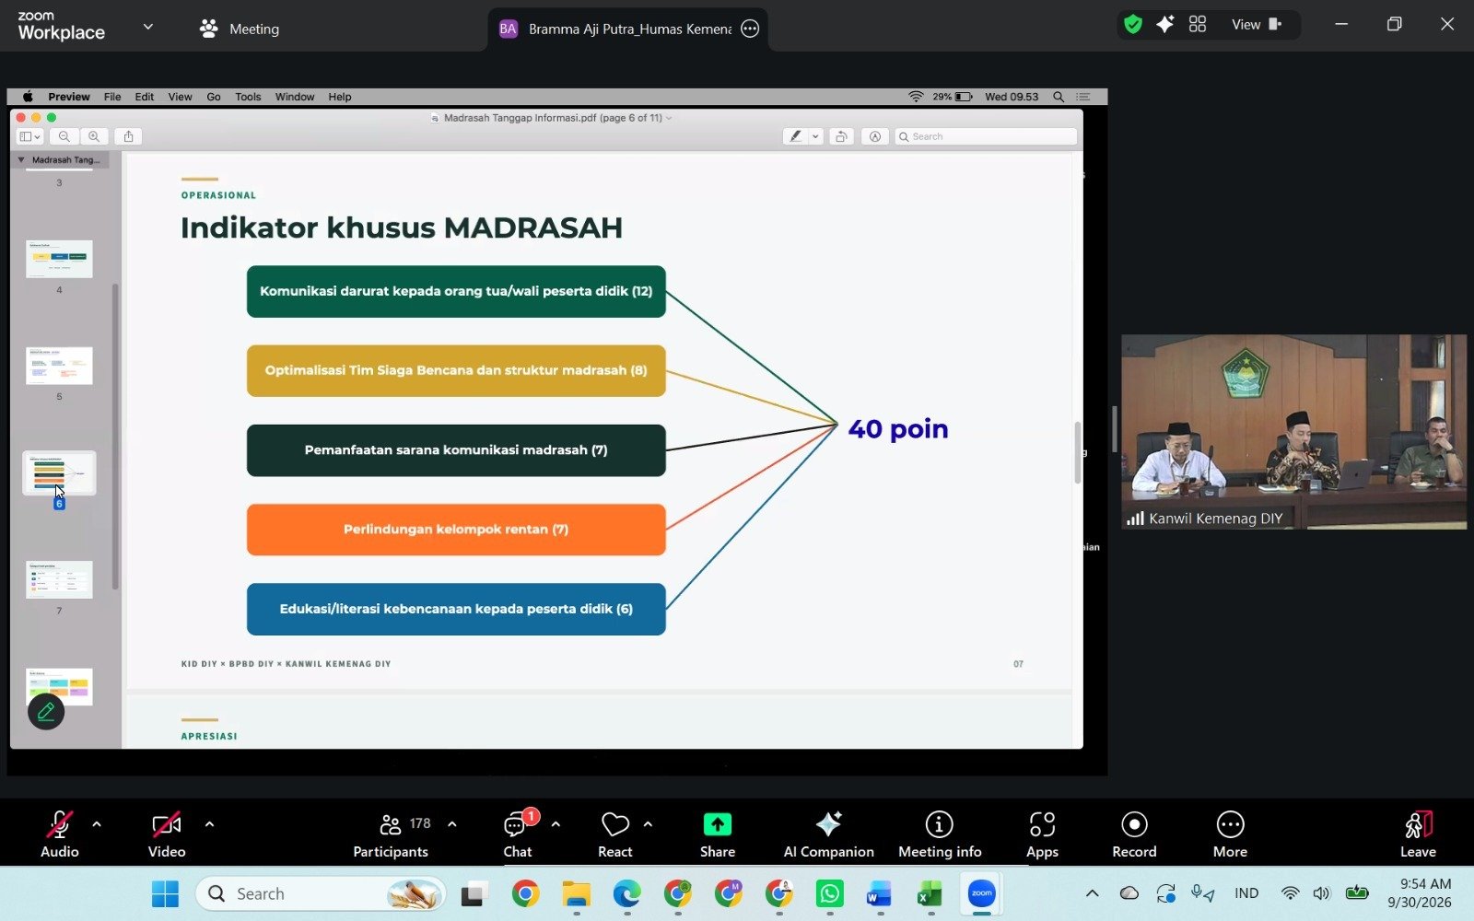Click the taskbar Search box
The image size is (1474, 921).
pos(321,893)
